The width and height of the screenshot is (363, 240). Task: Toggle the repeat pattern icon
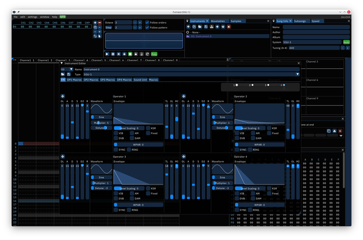click(x=147, y=54)
